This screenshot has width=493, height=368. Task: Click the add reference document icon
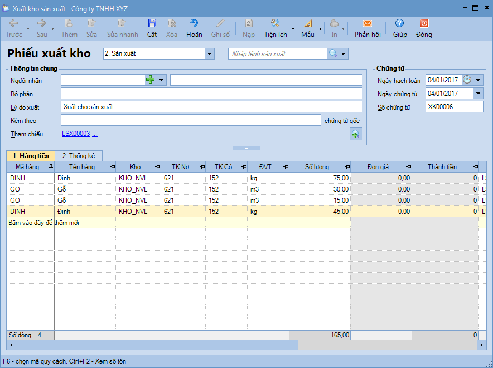tap(355, 134)
